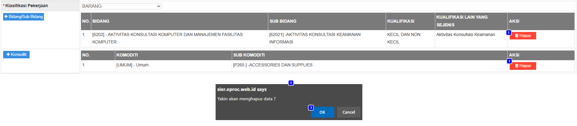The image size is (577, 126).
Task: Click blue badge 1 in Komoditi table row
Action: click(509, 61)
